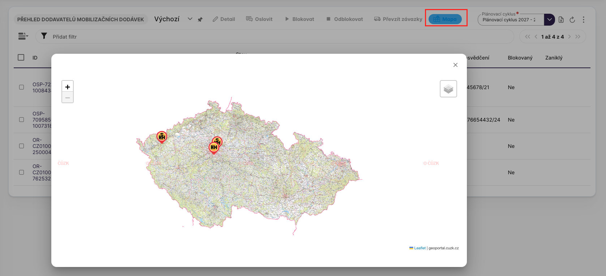This screenshot has height=276, width=606.
Task: Click Převzít závazky in toolbar
Action: pyautogui.click(x=398, y=19)
